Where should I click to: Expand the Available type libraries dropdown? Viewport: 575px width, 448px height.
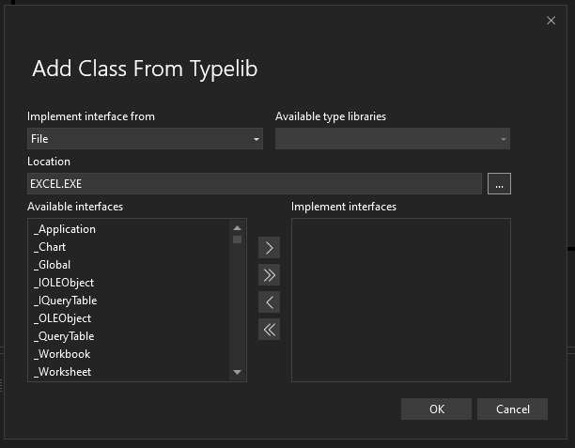click(x=392, y=139)
